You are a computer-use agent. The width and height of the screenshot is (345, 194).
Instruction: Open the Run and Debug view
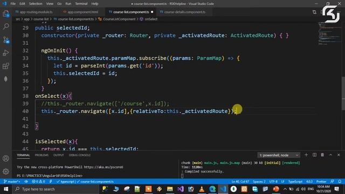[x=6, y=53]
